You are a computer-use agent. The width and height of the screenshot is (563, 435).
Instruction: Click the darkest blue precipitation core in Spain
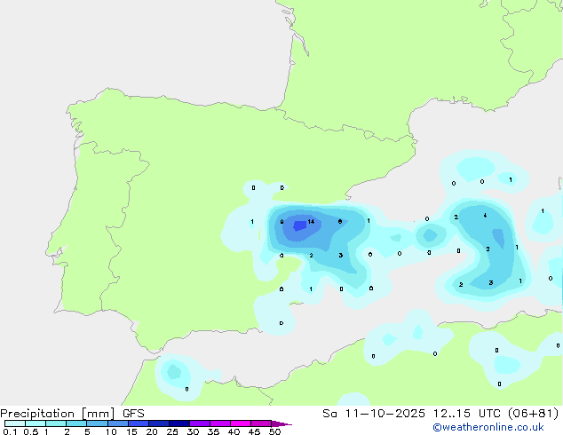pyautogui.click(x=300, y=225)
